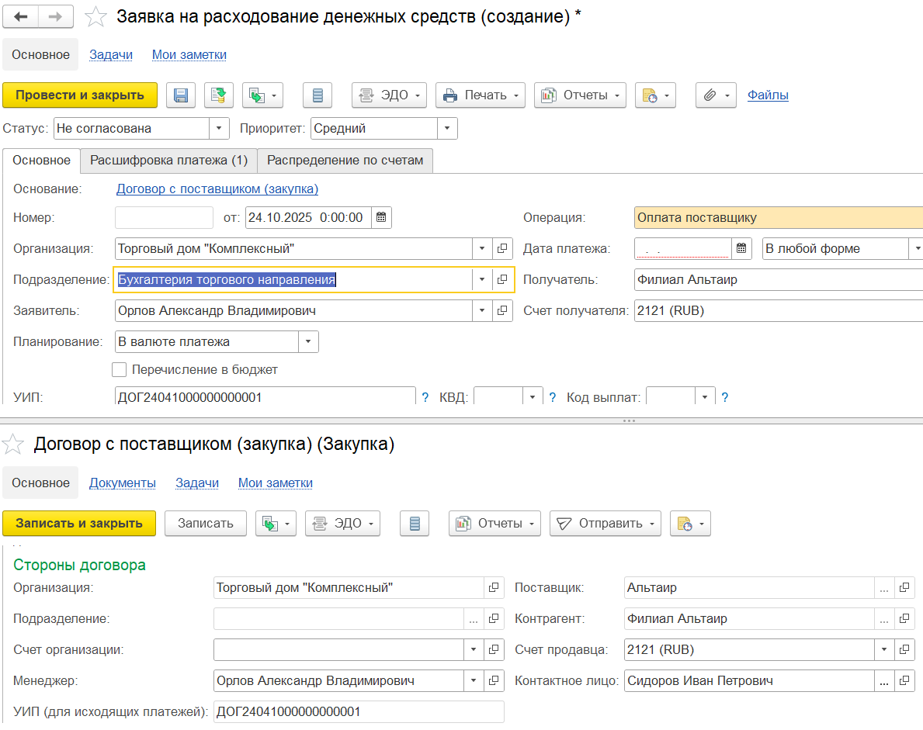
Task: Open the Организация record via its open icon
Action: tap(502, 249)
